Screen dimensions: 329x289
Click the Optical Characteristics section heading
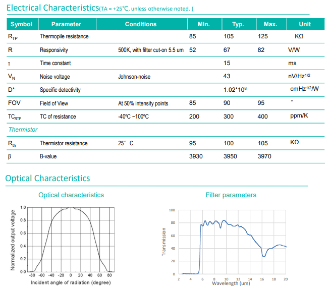point(47,178)
